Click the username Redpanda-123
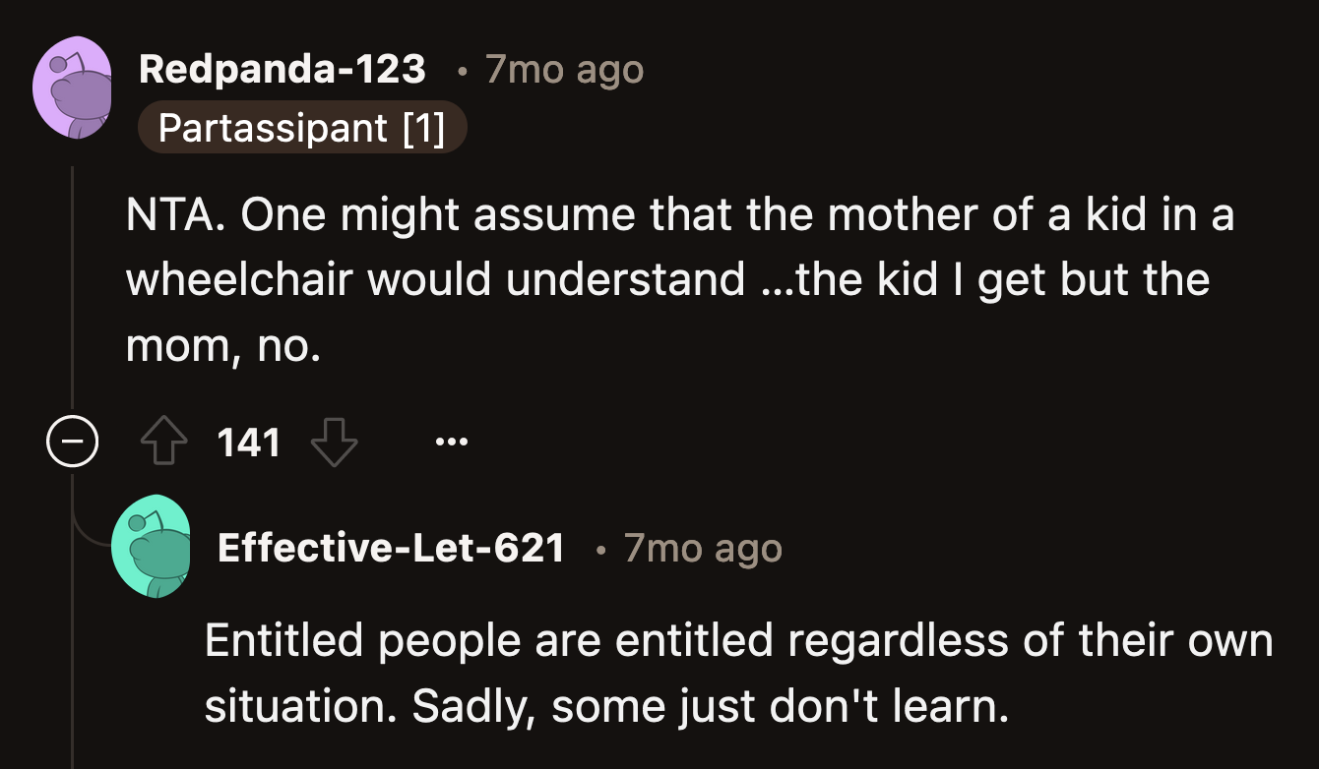1319x769 pixels. tap(281, 69)
